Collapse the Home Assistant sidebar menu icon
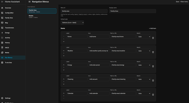The image size is (189, 103). [2, 2]
